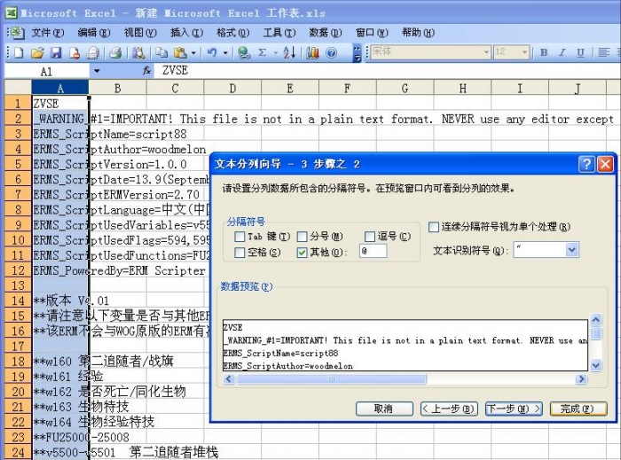Click preview scroll down arrow

(x=595, y=365)
